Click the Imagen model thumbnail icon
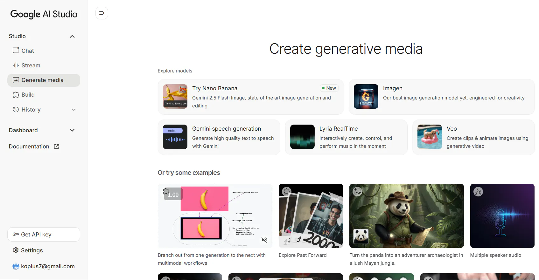The height and width of the screenshot is (280, 539). point(366,96)
